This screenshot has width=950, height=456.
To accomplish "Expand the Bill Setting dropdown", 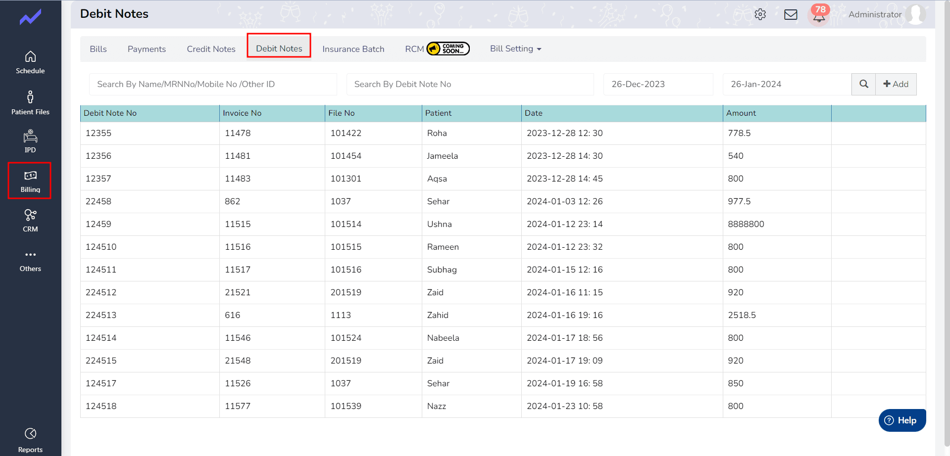I will [x=515, y=48].
